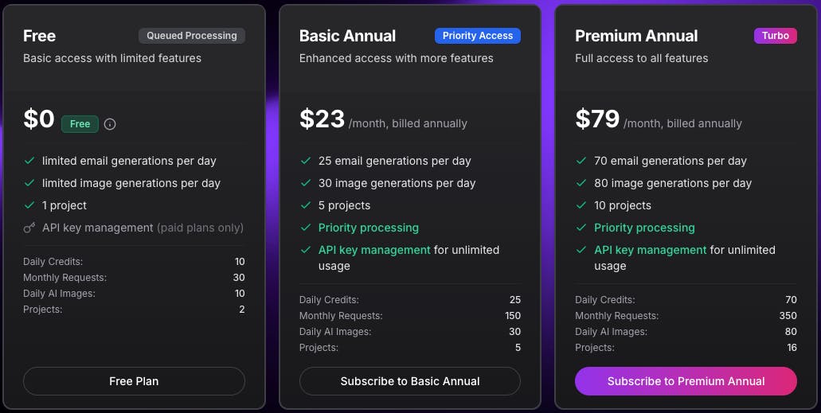Click checkmark next to 70 email generations
This screenshot has height=413, width=821.
click(x=581, y=161)
